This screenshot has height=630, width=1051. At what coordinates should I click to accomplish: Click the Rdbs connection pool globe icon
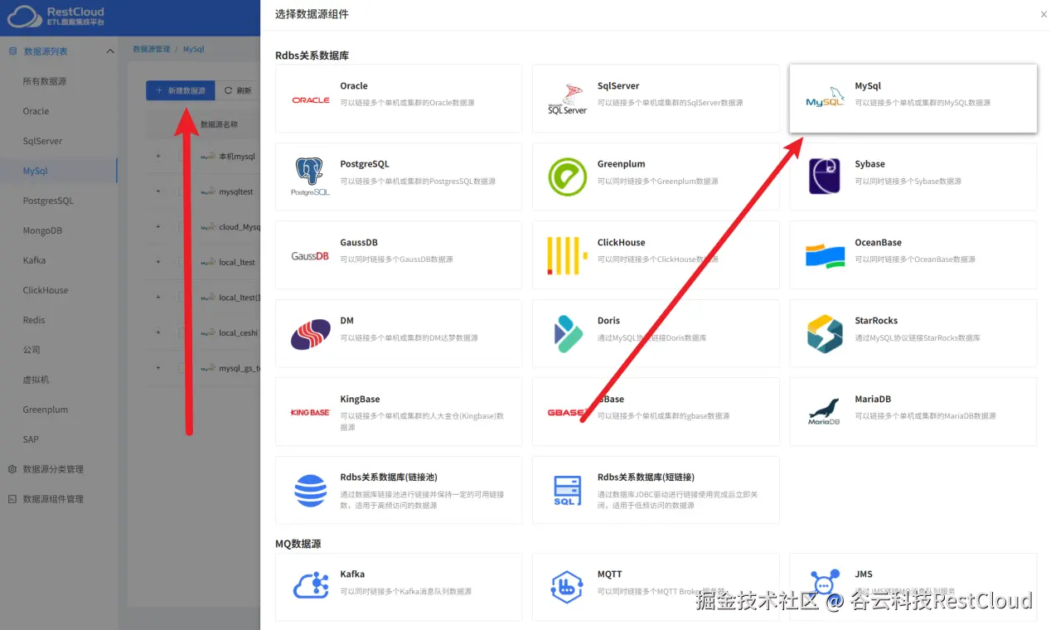[311, 491]
